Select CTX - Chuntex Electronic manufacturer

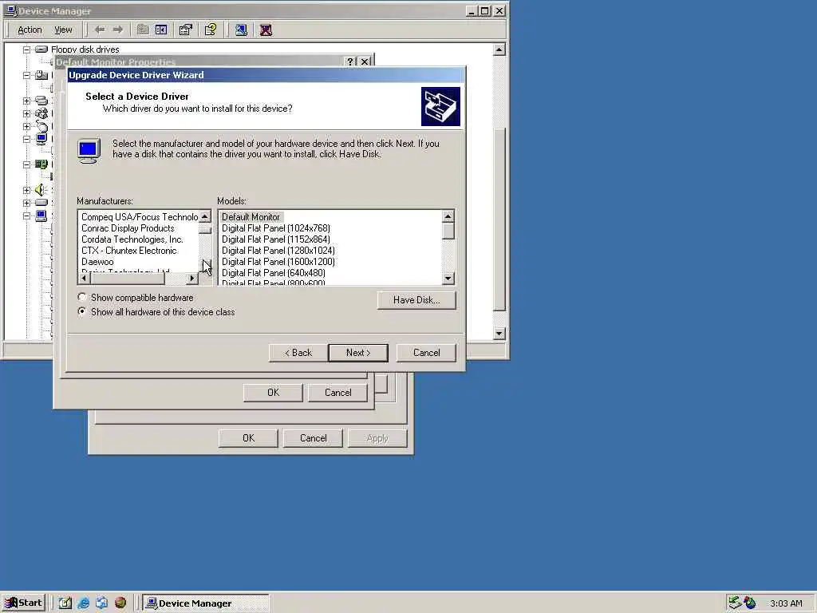(x=128, y=251)
